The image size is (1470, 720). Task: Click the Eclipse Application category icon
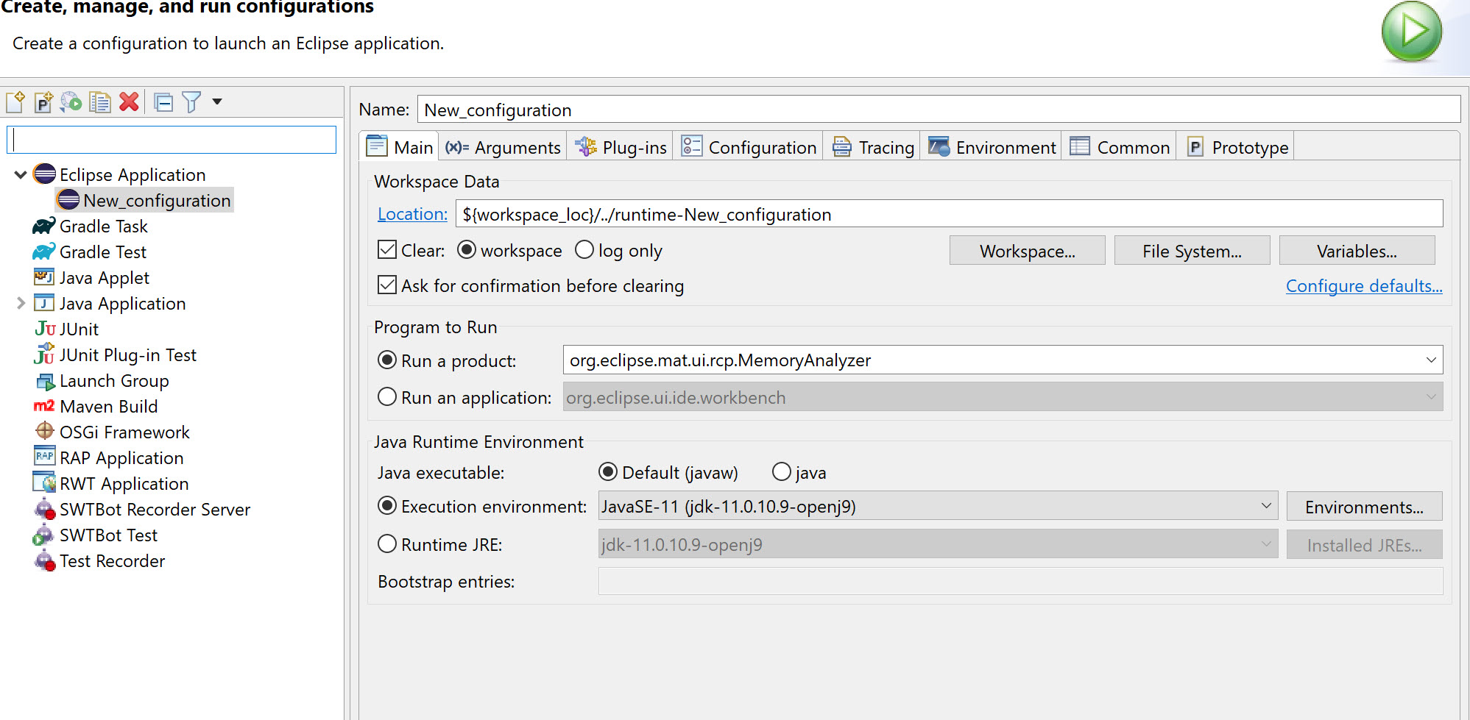pyautogui.click(x=44, y=174)
